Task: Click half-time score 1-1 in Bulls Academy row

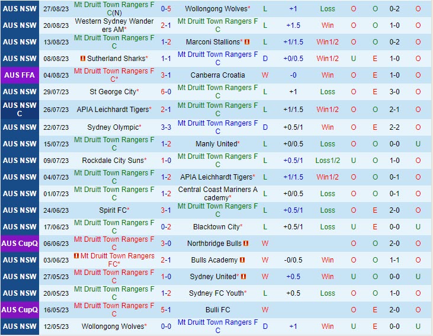Action: [394, 260]
